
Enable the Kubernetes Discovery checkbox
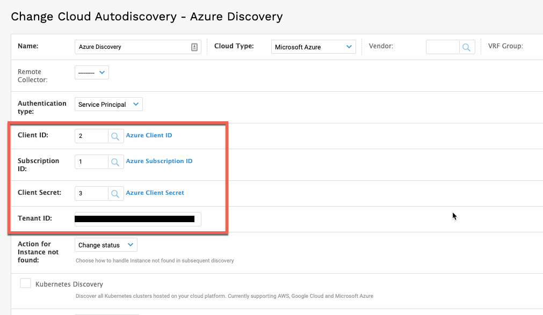pos(25,283)
